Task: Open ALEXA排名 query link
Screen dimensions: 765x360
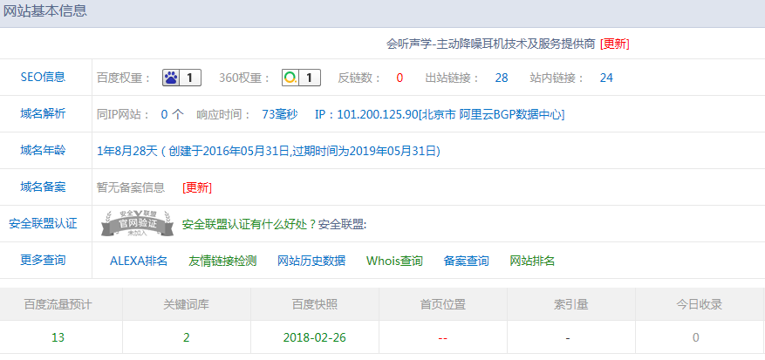Action: [x=139, y=261]
